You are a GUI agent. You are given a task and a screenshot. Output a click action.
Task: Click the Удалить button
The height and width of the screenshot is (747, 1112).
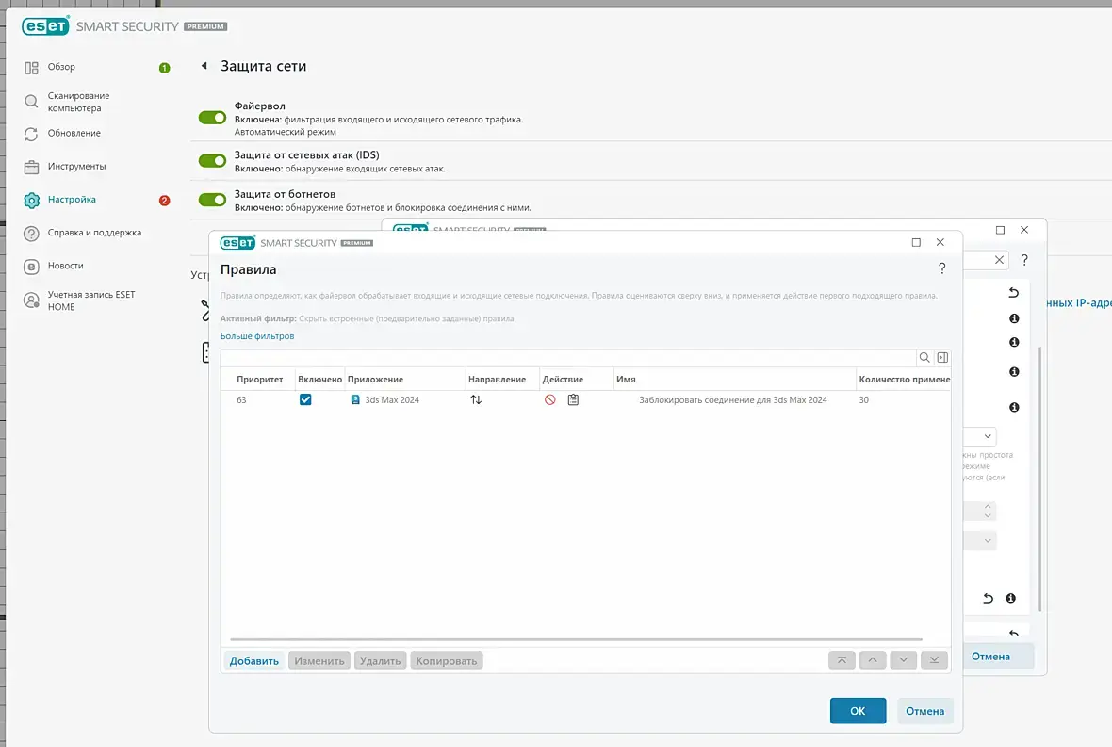point(380,660)
